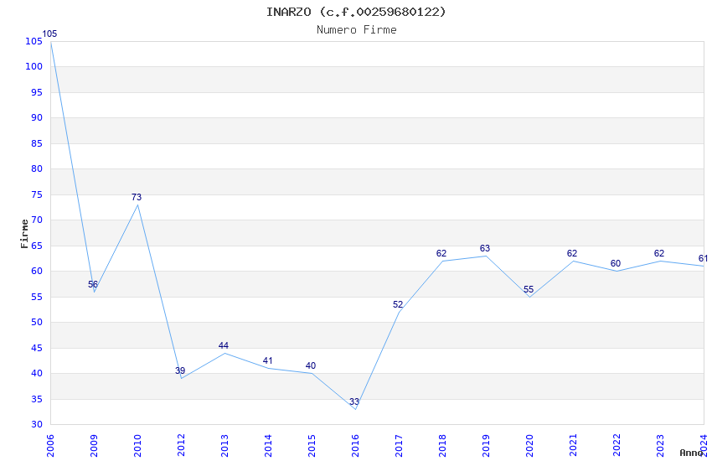Click the data label 39 at 2012
Viewport: 712px width, 461px height.
[180, 370]
